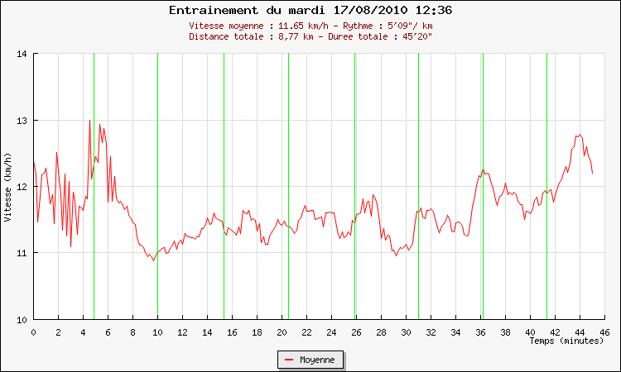Click the time axis tick label 26

pos(356,332)
